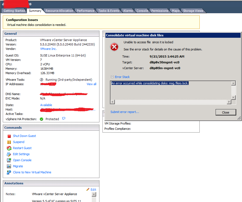Screen dimensions: 242x202
Task: Open the Getting Started tab
Action: (x=14, y=10)
